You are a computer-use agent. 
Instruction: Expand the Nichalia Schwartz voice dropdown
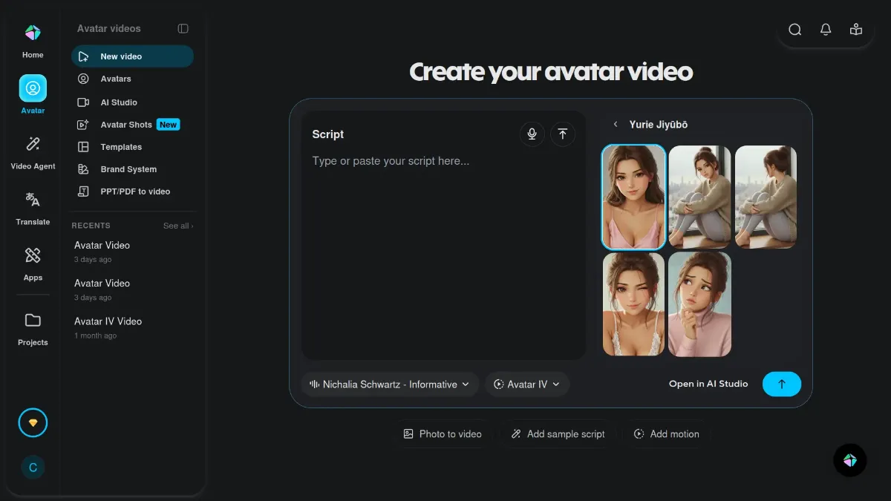[390, 384]
